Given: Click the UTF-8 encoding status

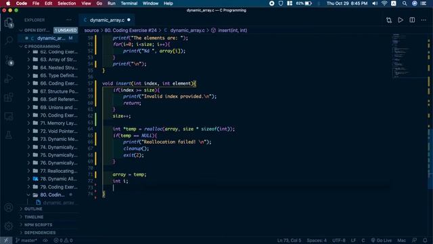Looking at the screenshot, I should pos(339,240).
